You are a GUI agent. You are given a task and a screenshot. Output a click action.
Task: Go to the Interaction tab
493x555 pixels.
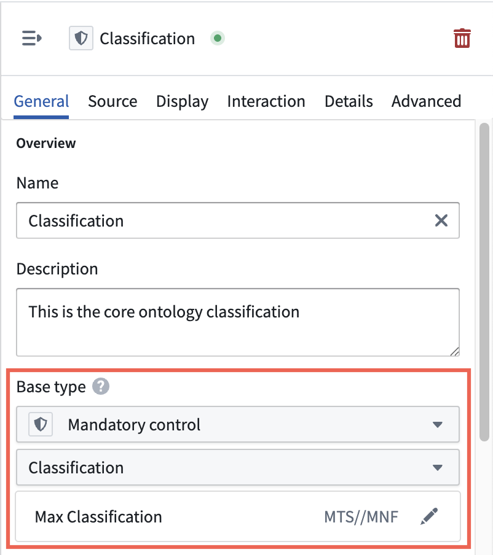[266, 101]
